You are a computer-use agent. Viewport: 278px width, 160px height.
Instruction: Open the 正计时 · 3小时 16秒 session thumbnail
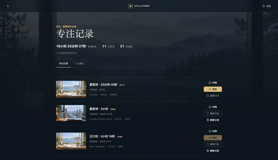(71, 141)
